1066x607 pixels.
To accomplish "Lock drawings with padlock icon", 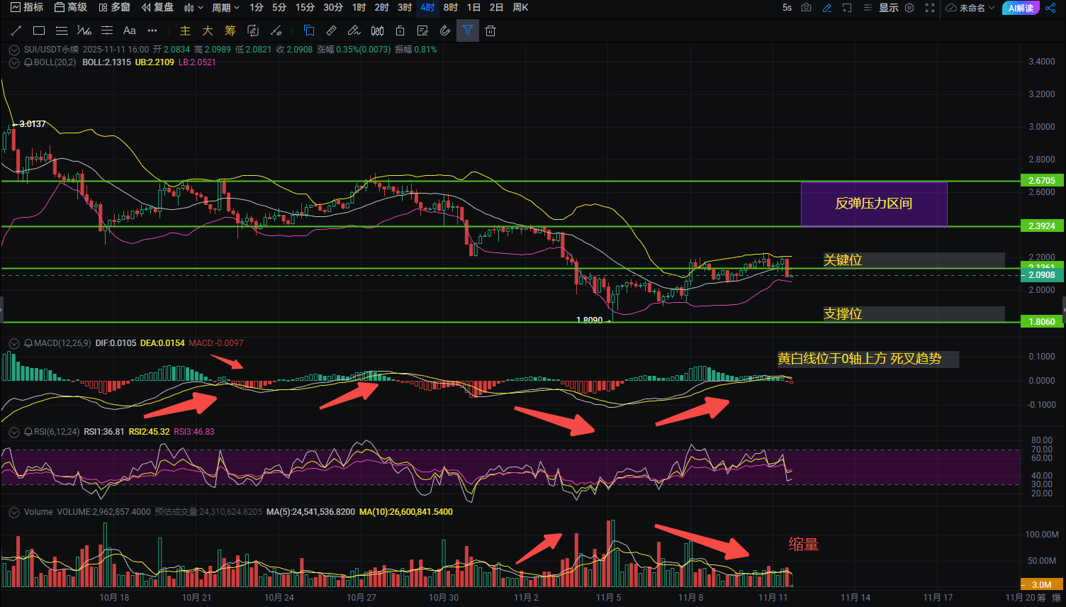I will coord(400,30).
